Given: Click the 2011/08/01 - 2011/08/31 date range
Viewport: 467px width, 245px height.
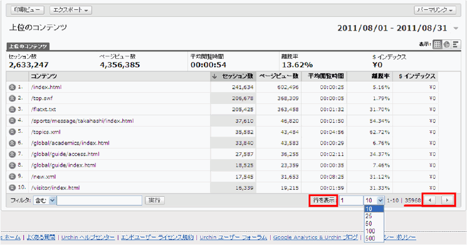Looking at the screenshot, I should 392,28.
